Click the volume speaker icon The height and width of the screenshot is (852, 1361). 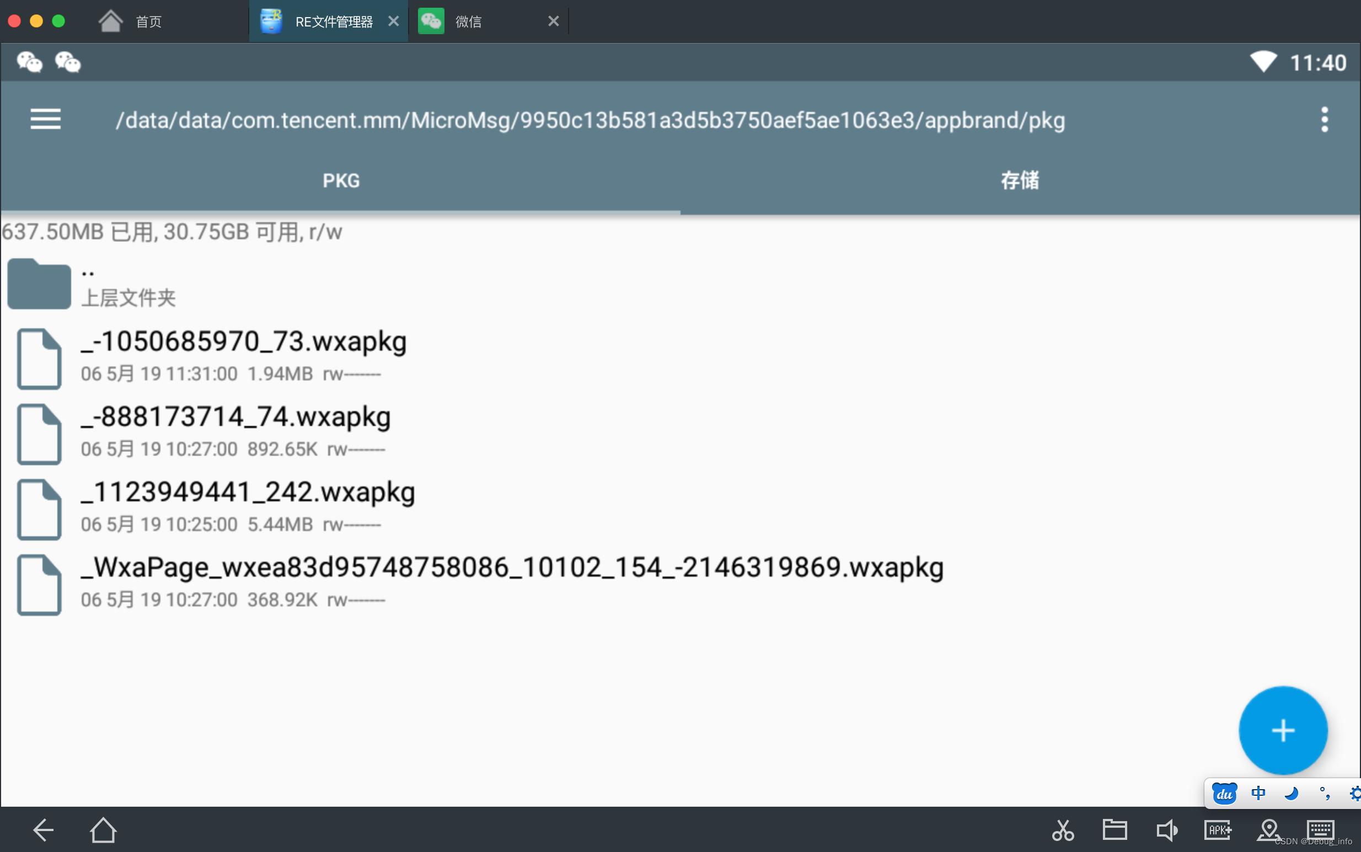[1166, 830]
